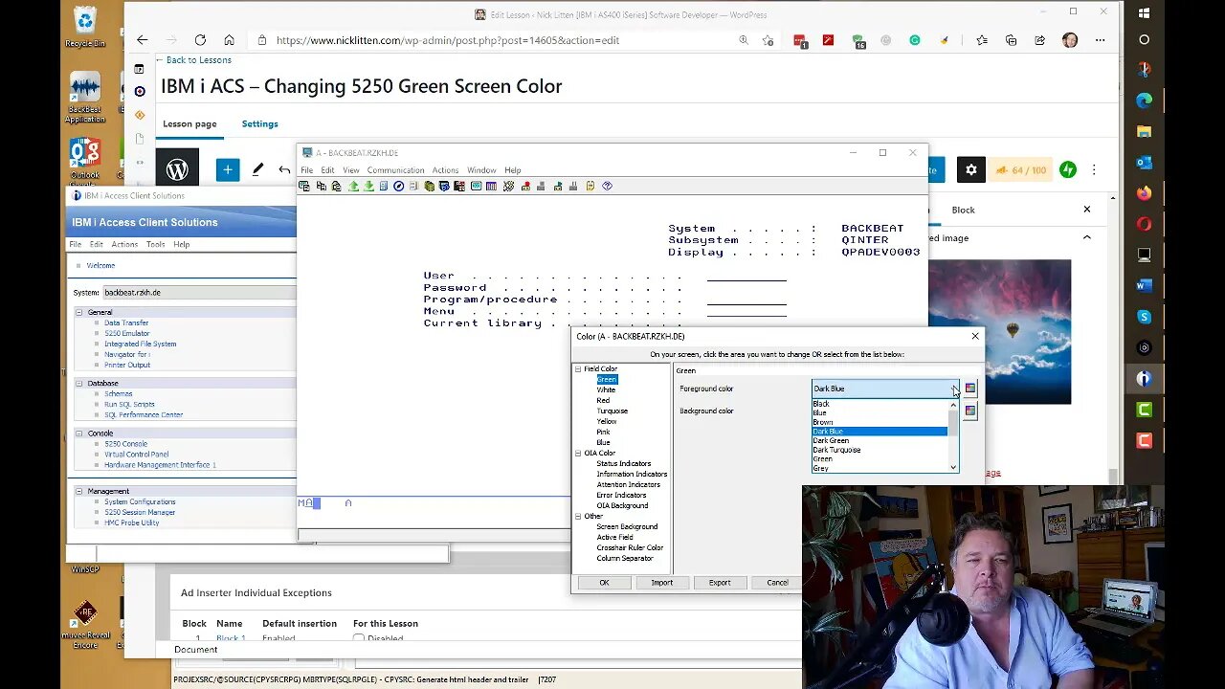Switch to the Settings tab in the lesson editor
This screenshot has width=1225, height=689.
click(259, 123)
